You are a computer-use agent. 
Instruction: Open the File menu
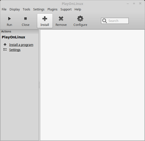tap(4, 9)
